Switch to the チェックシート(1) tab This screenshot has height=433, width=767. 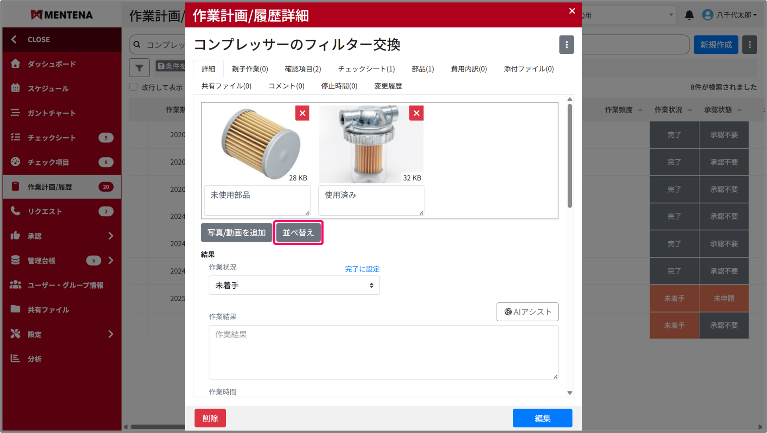[366, 69]
